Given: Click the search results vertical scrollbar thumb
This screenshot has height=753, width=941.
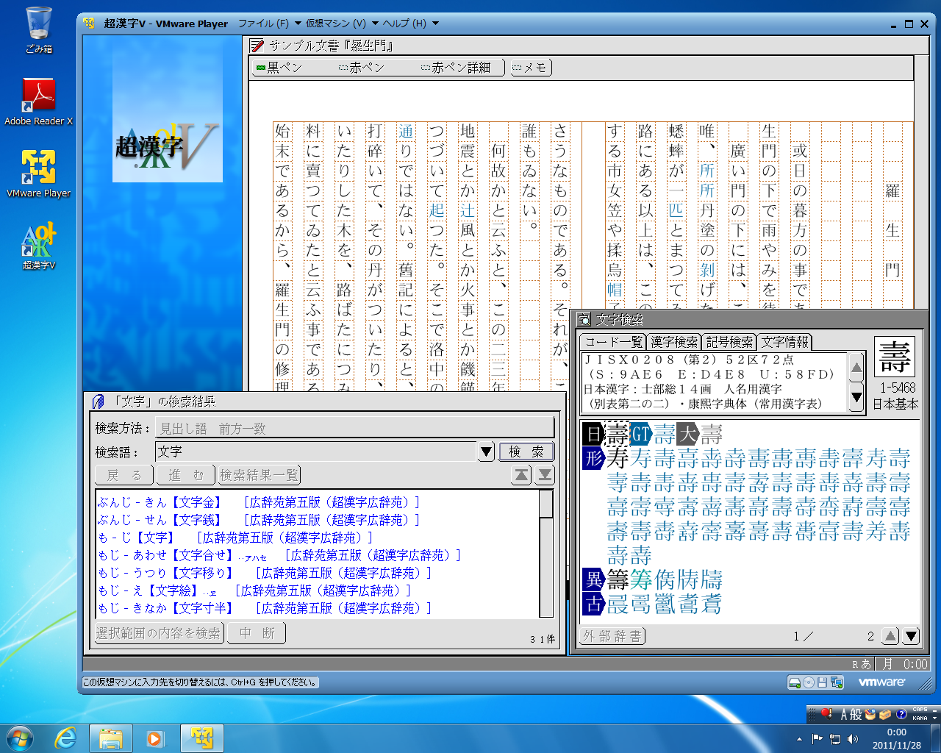Looking at the screenshot, I should pos(545,504).
